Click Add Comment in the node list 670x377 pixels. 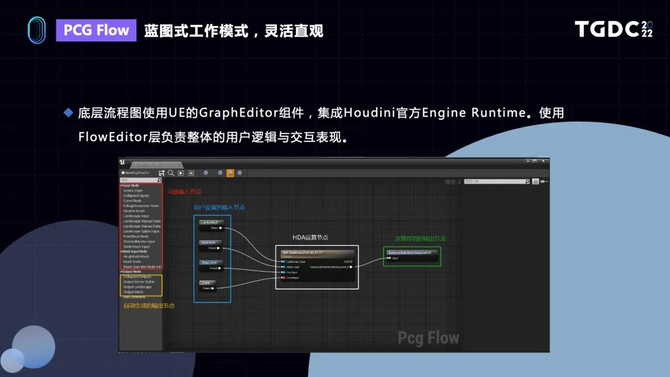pyautogui.click(x=135, y=297)
